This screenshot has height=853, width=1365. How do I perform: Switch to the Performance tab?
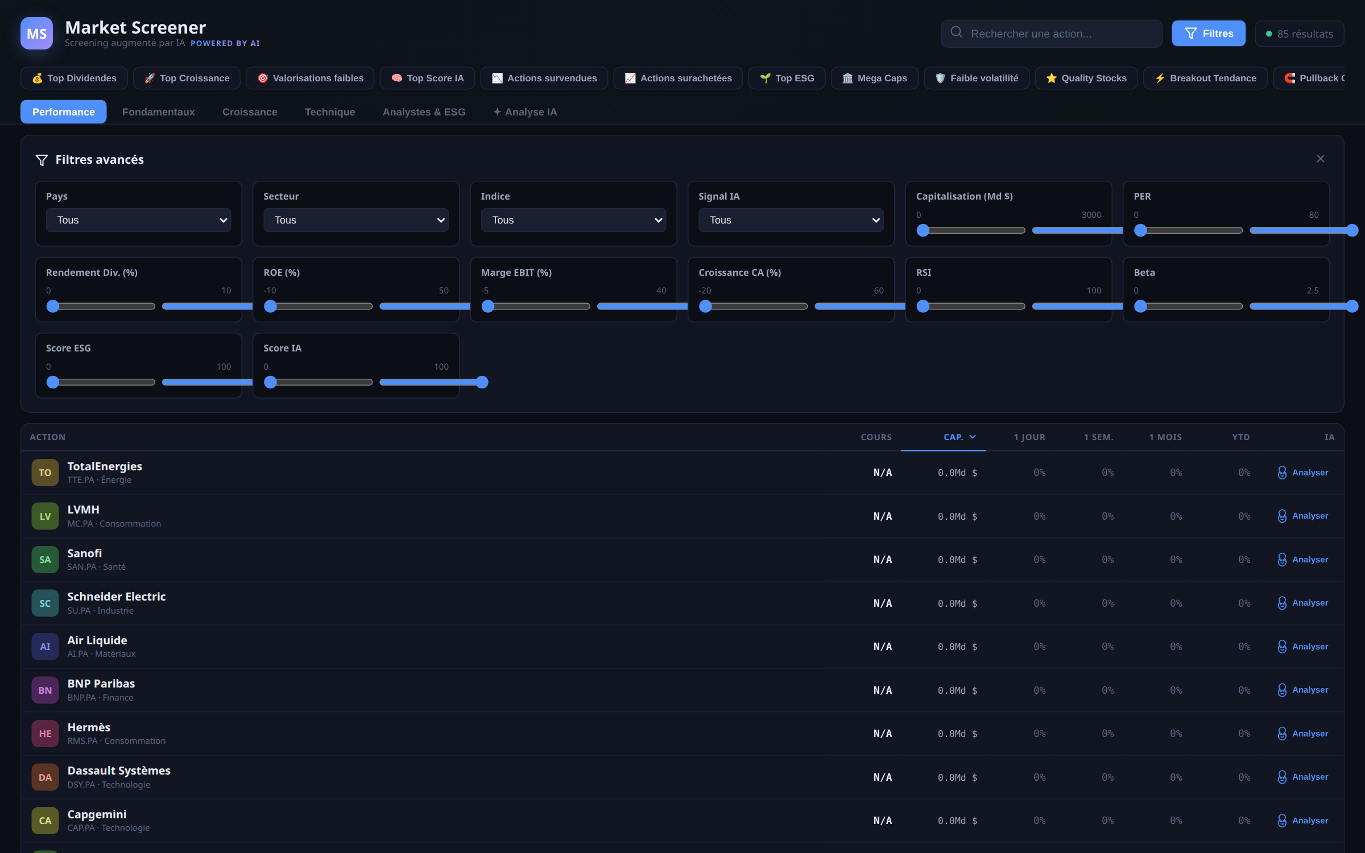[64, 112]
